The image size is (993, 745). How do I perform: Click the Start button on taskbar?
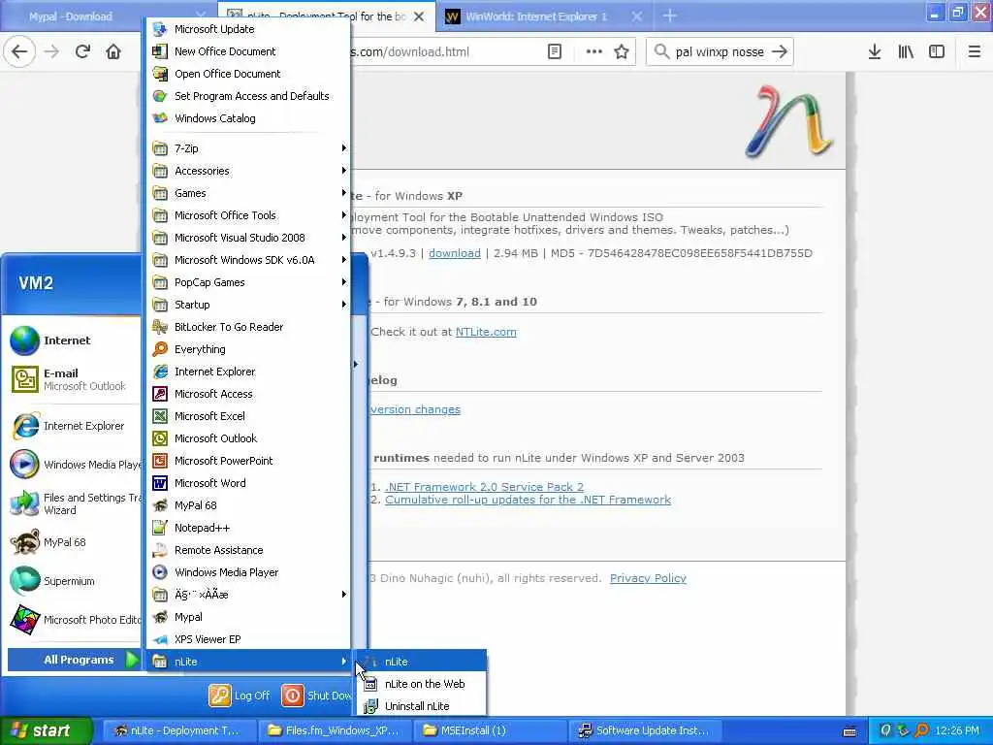point(46,730)
